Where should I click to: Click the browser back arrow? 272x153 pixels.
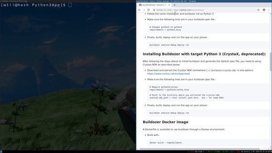(139, 10)
